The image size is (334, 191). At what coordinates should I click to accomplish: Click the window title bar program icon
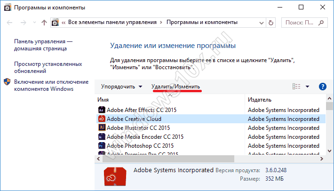click(8, 8)
